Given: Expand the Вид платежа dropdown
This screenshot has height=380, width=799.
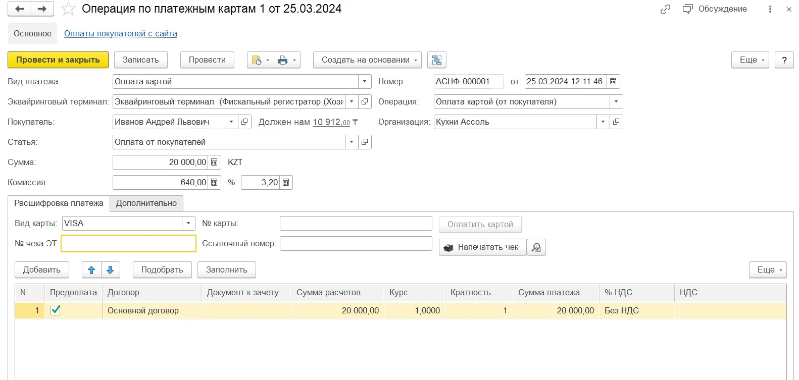Looking at the screenshot, I should pyautogui.click(x=365, y=81).
